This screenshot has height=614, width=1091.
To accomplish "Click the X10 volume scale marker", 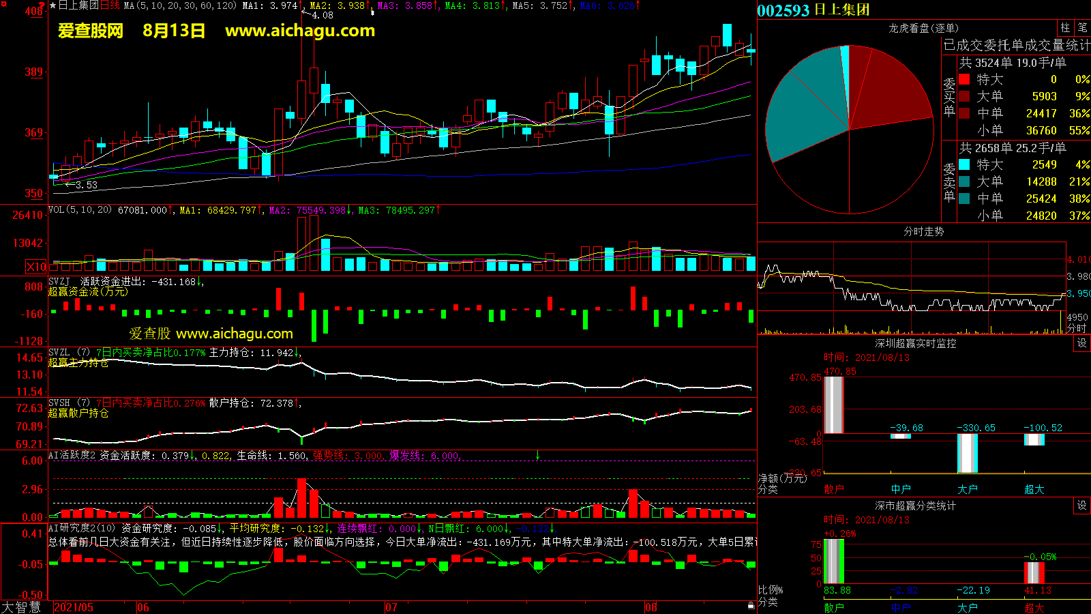I will tap(36, 267).
